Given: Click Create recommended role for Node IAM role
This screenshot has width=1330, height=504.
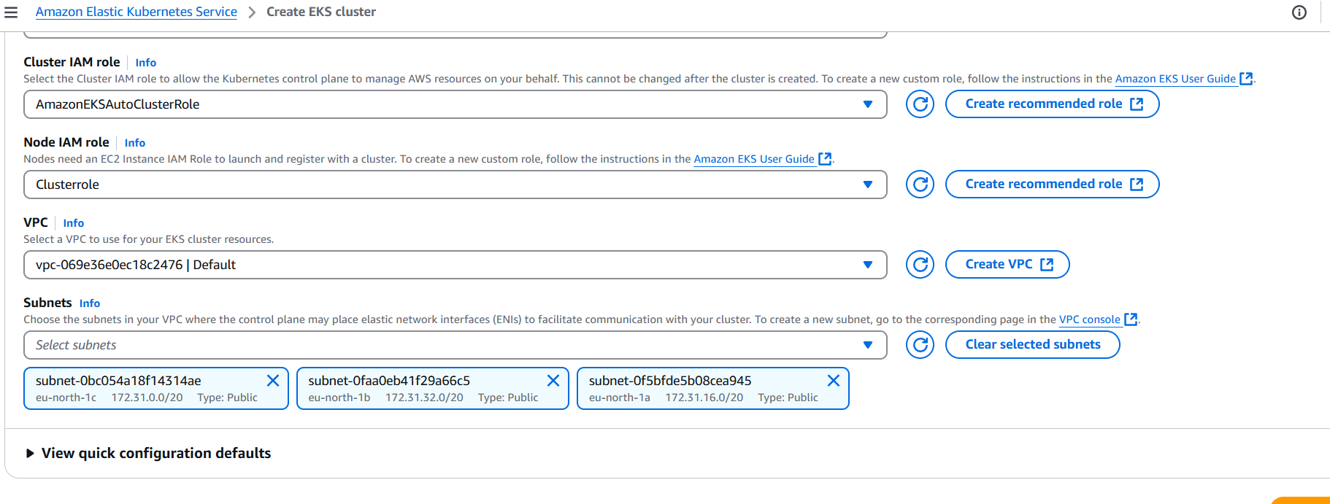Looking at the screenshot, I should [1052, 184].
